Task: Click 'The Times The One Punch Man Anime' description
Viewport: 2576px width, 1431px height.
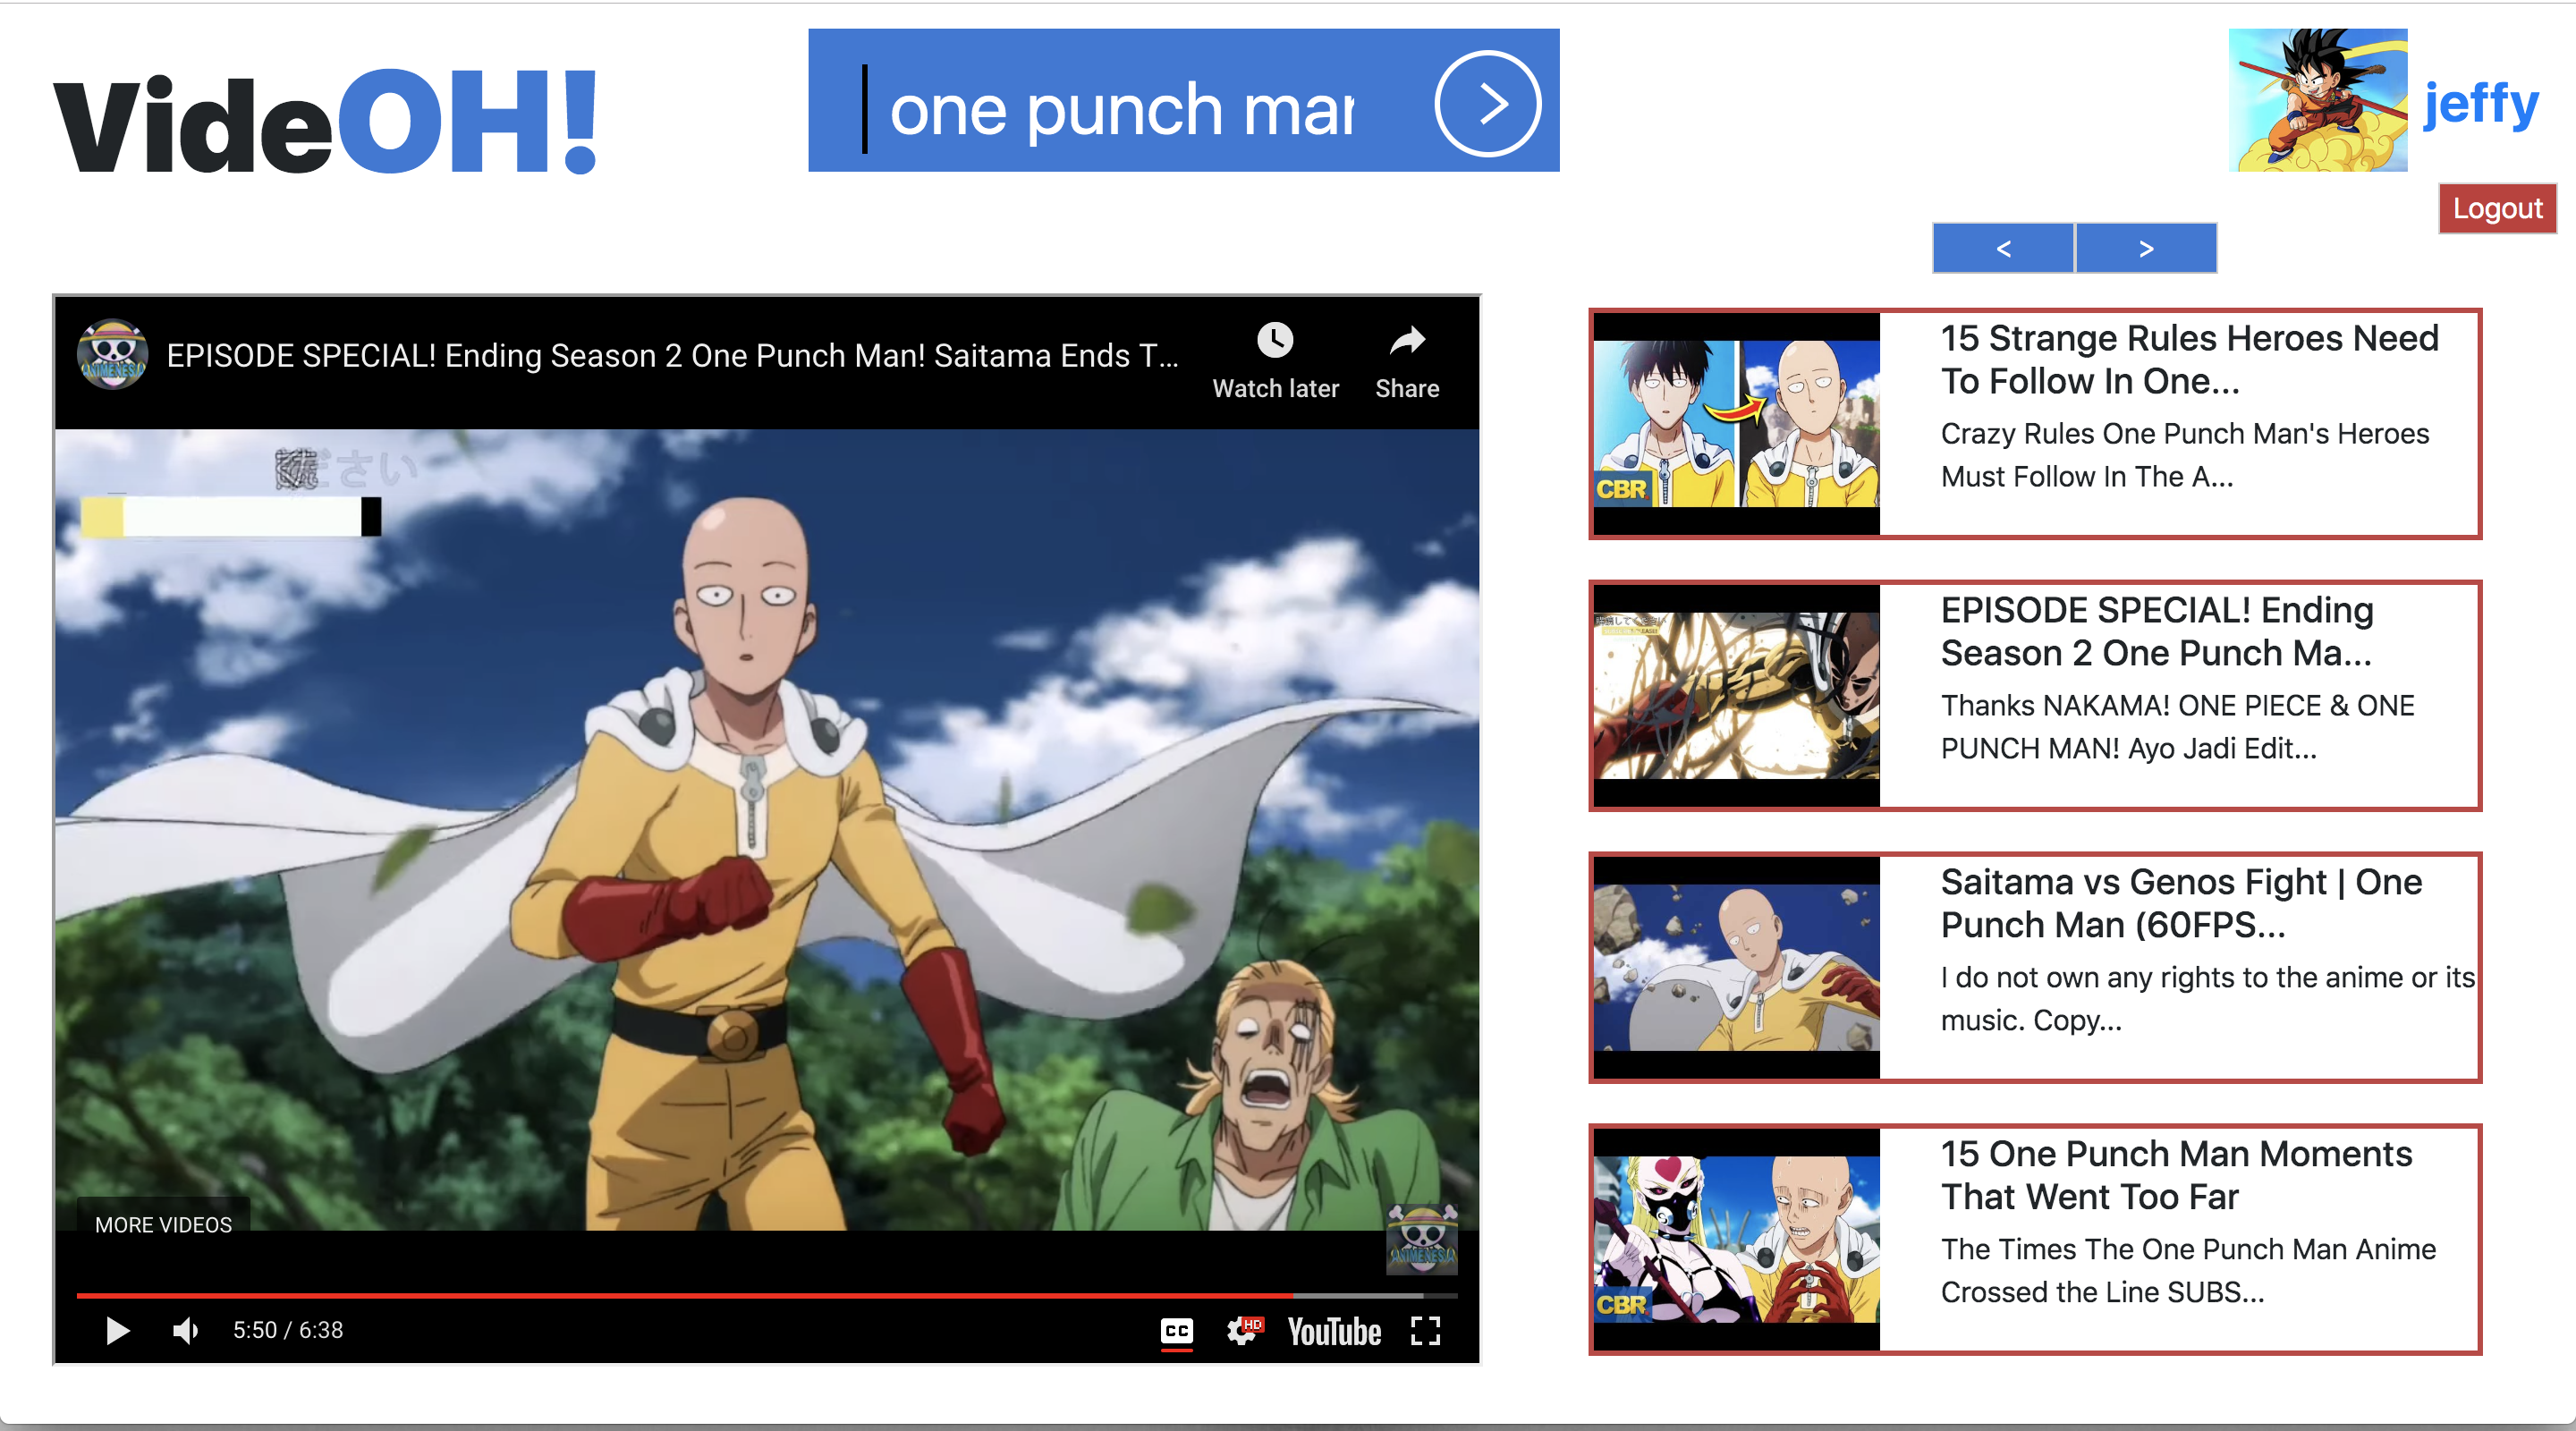Action: (2188, 1271)
